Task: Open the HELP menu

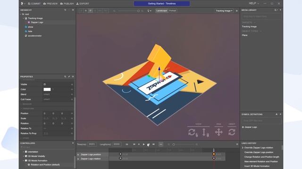Action: click(254, 3)
